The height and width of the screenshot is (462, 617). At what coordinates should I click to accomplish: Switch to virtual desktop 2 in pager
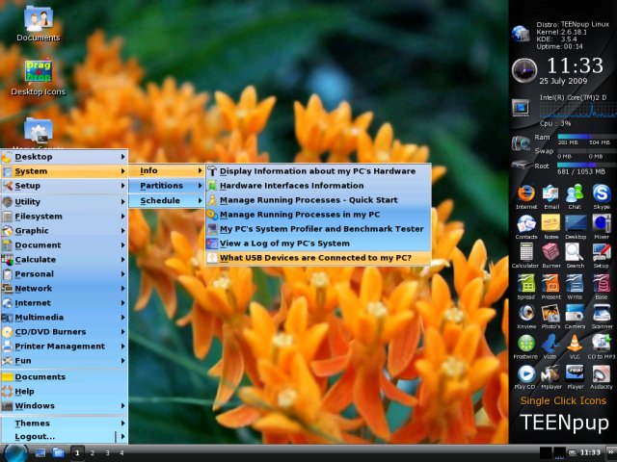click(x=93, y=451)
